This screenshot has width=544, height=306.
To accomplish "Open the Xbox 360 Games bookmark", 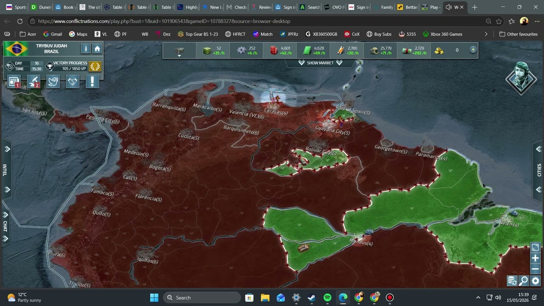I will [x=442, y=34].
